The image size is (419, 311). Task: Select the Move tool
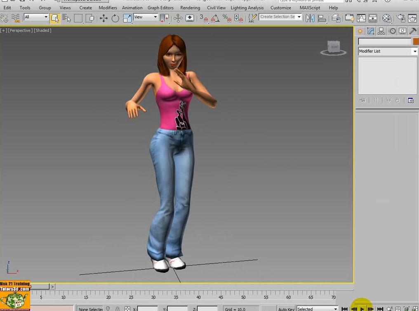104,19
